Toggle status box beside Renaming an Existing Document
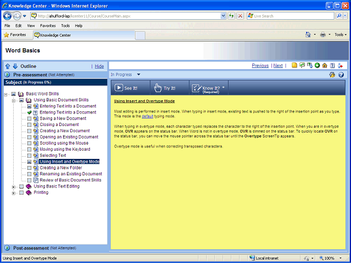 [29, 174]
